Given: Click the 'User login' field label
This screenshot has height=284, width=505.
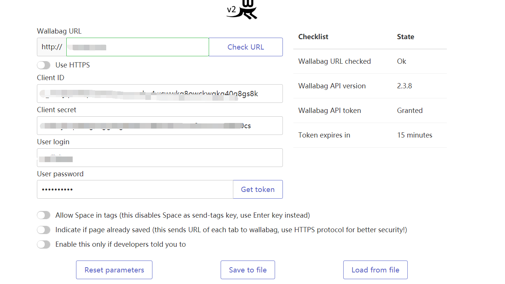Looking at the screenshot, I should pos(53,142).
